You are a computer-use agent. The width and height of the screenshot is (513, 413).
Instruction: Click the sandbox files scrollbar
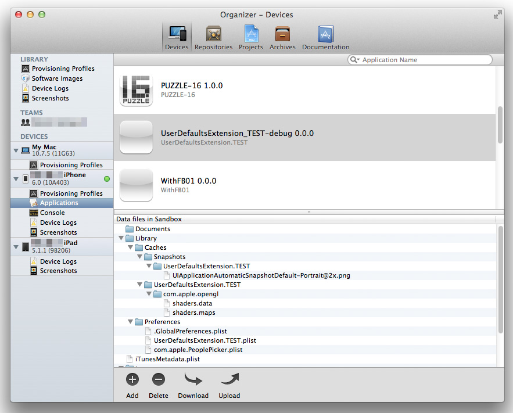[500, 280]
